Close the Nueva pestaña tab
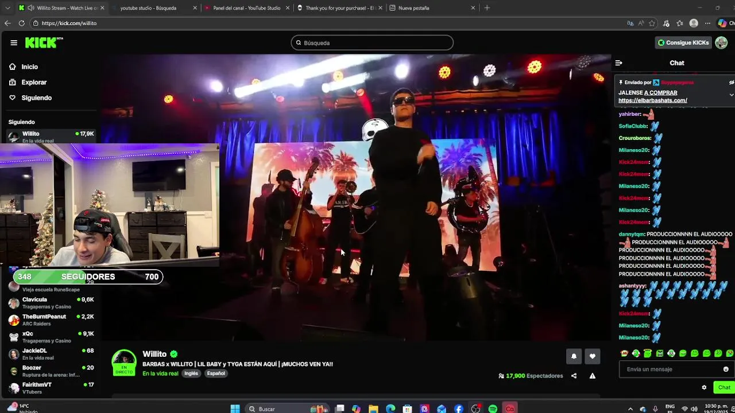 pyautogui.click(x=473, y=8)
